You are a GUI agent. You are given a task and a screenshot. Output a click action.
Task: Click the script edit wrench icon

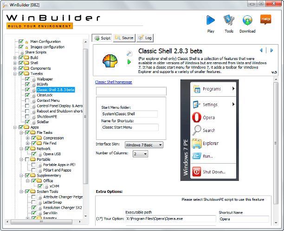click(129, 53)
